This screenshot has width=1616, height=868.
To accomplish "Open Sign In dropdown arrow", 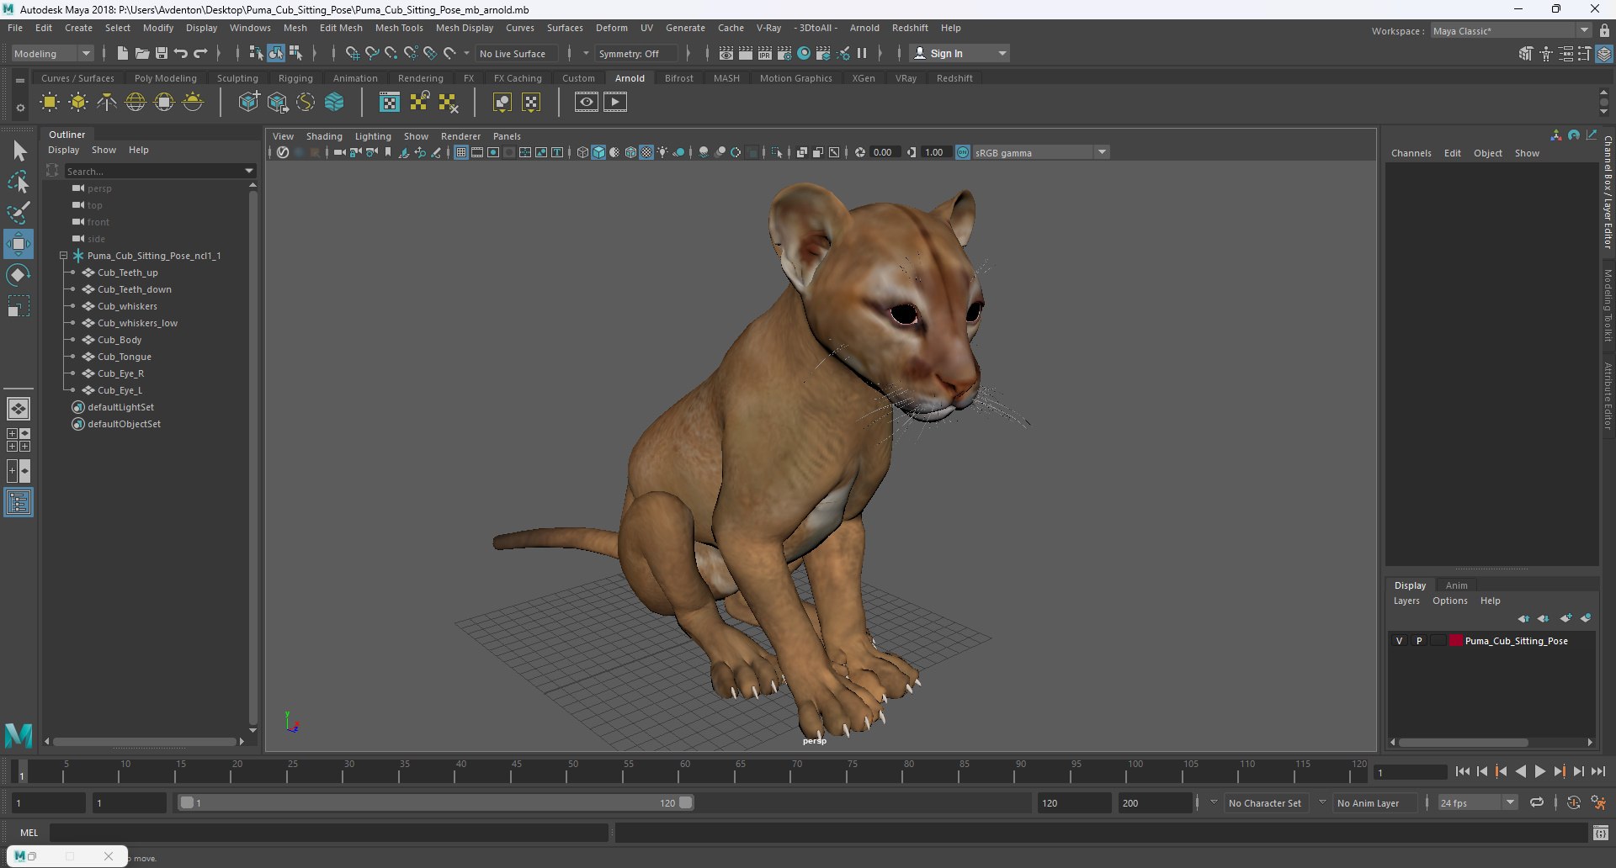I will pyautogui.click(x=1002, y=53).
